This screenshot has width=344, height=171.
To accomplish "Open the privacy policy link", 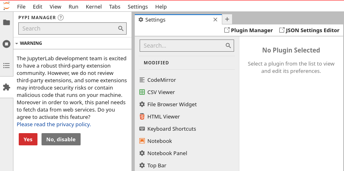I will pyautogui.click(x=54, y=124).
